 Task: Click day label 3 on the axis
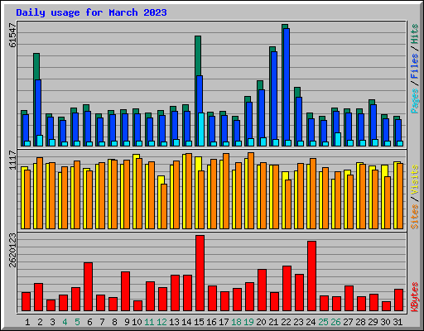[x=52, y=322]
